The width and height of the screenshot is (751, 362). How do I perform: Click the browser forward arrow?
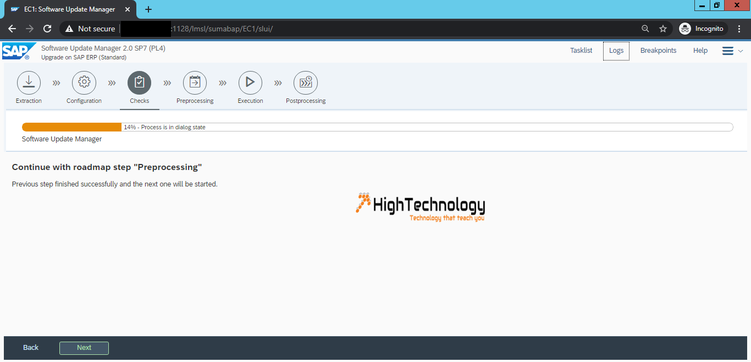coord(30,29)
